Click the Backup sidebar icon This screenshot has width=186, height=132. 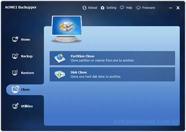(x=15, y=56)
